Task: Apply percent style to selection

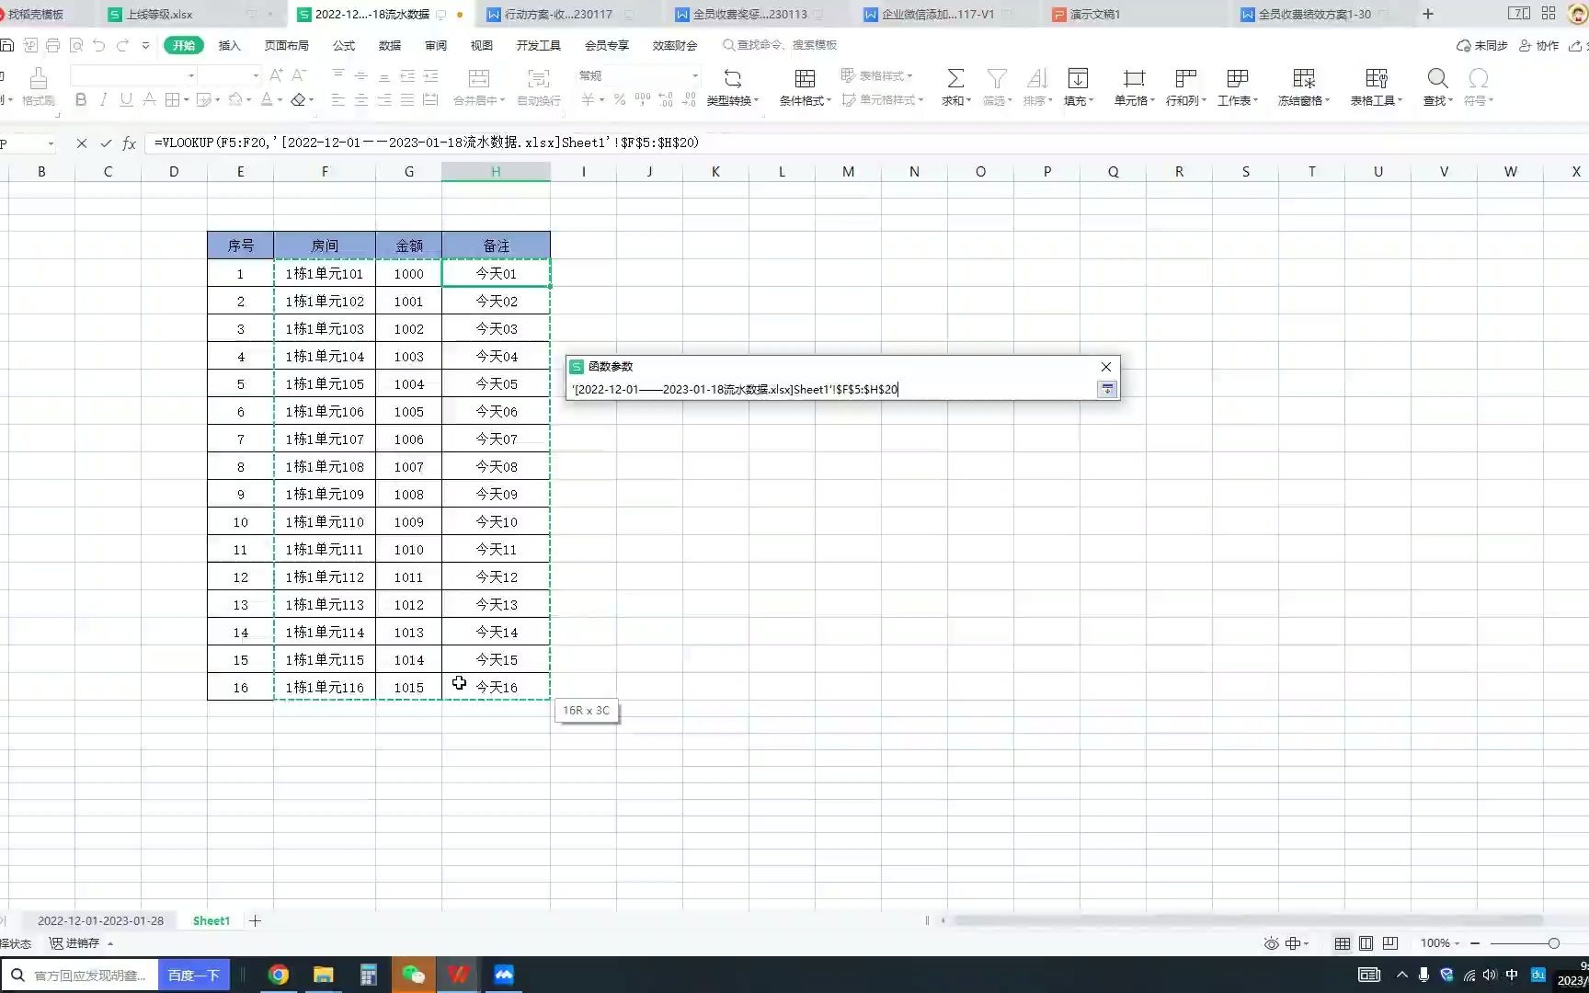Action: pyautogui.click(x=620, y=99)
